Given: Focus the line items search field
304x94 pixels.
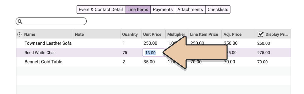Looking at the screenshot, I should click(x=51, y=21).
